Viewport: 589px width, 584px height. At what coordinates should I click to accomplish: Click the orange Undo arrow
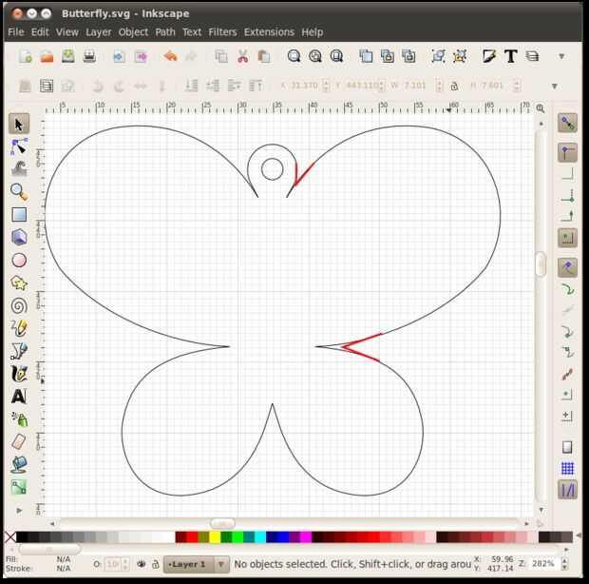pyautogui.click(x=170, y=56)
